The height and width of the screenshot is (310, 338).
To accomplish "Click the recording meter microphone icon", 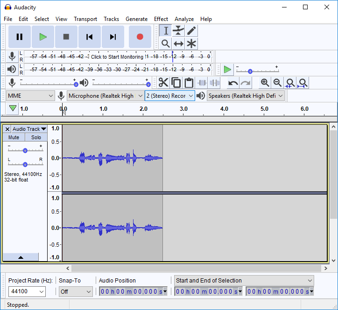I will (x=12, y=56).
